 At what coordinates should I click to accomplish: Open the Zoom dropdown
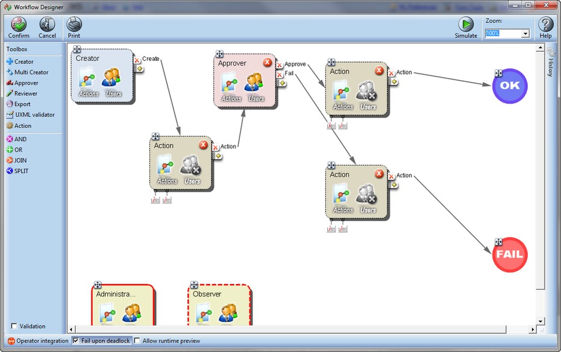pyautogui.click(x=525, y=34)
